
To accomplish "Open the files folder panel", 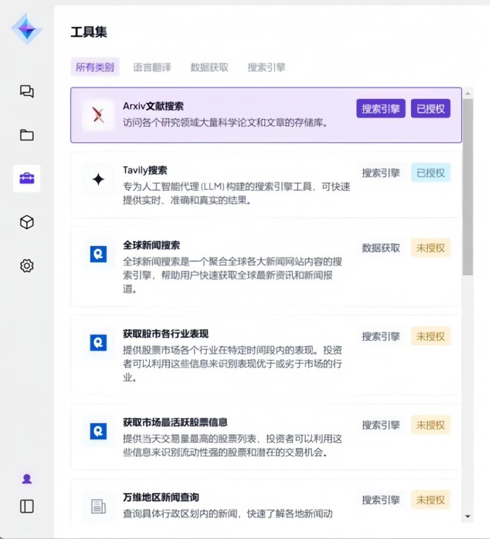I will pos(26,135).
